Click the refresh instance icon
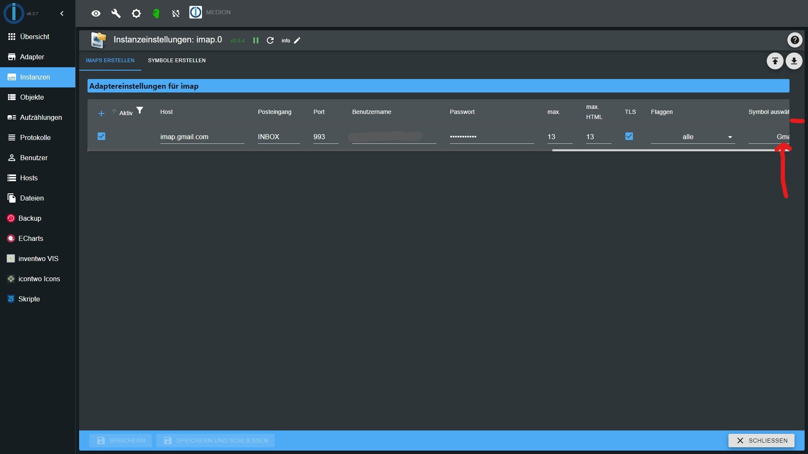 point(270,40)
